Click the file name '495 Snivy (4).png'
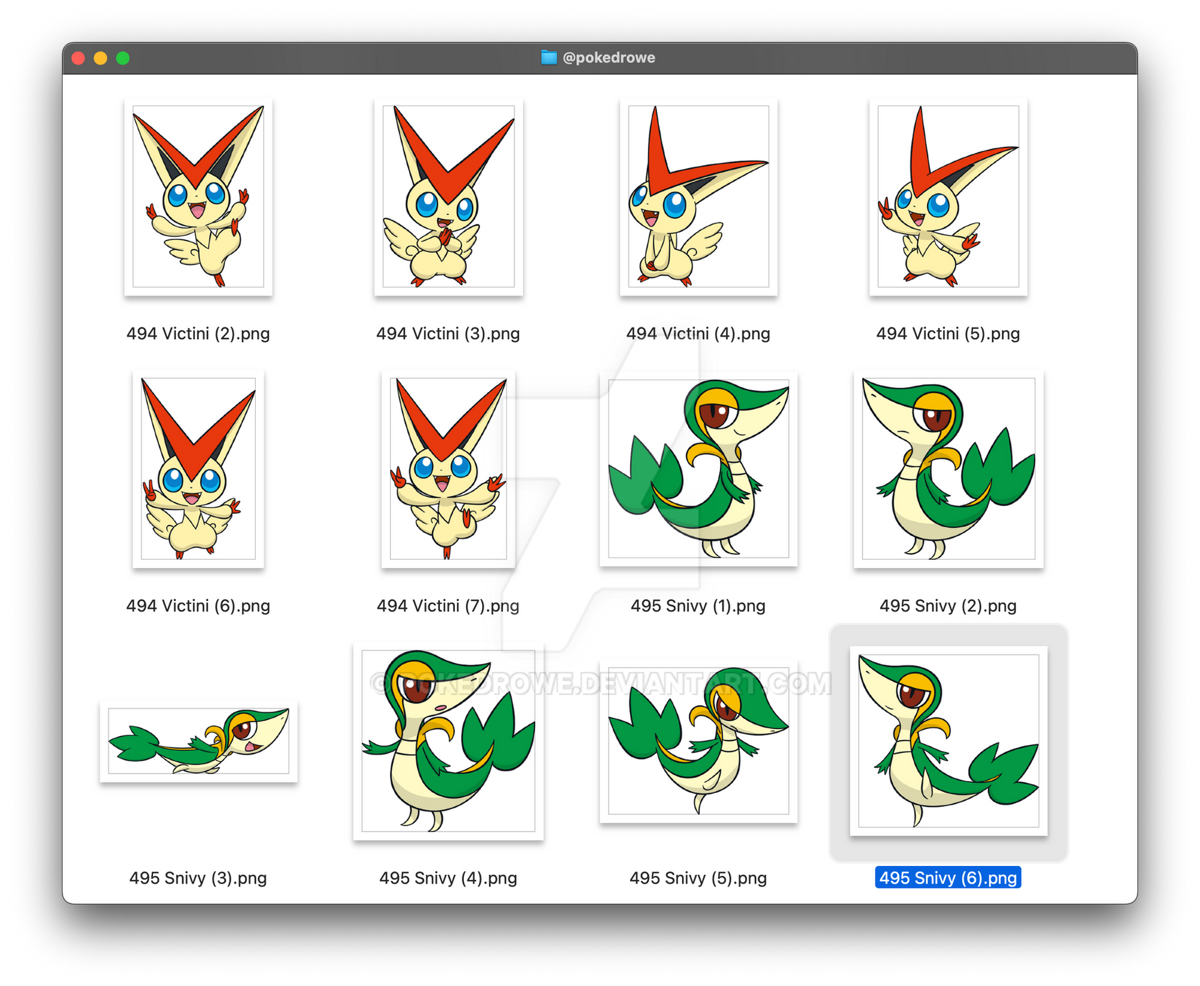Image resolution: width=1200 pixels, height=986 pixels. click(448, 879)
